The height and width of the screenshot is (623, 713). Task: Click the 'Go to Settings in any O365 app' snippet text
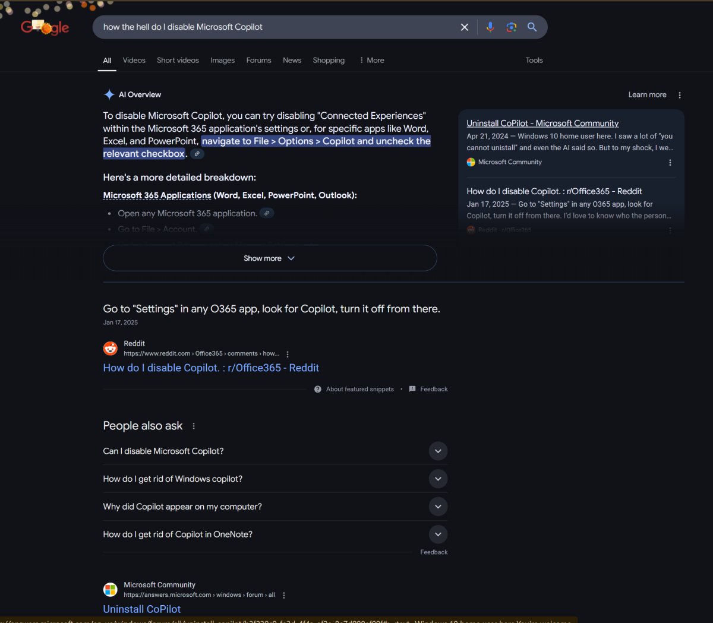click(272, 309)
